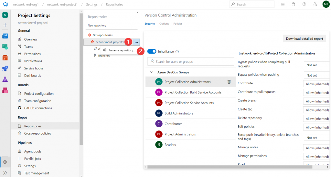Select Project Collection Service Accounts group row

click(190, 103)
